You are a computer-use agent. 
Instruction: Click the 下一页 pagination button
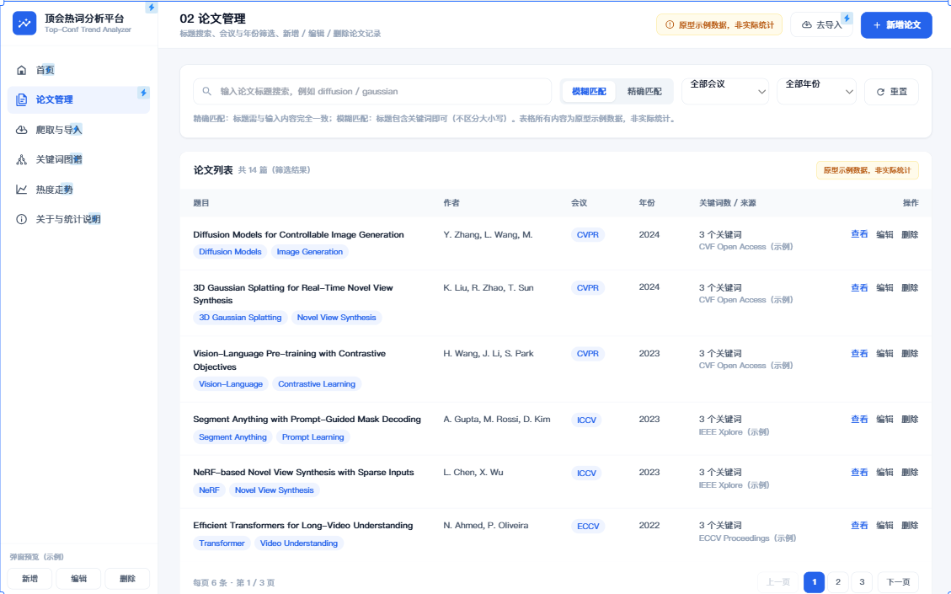pos(898,582)
